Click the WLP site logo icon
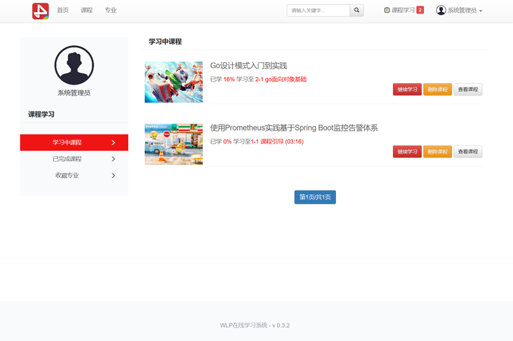Screen dimensions: 513x341 [x=40, y=11]
